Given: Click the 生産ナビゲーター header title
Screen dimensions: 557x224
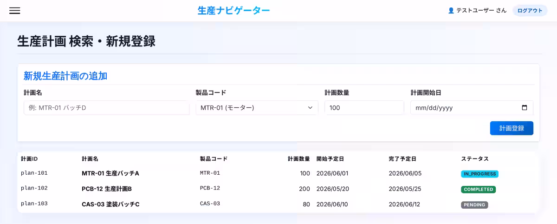Looking at the screenshot, I should [x=233, y=10].
